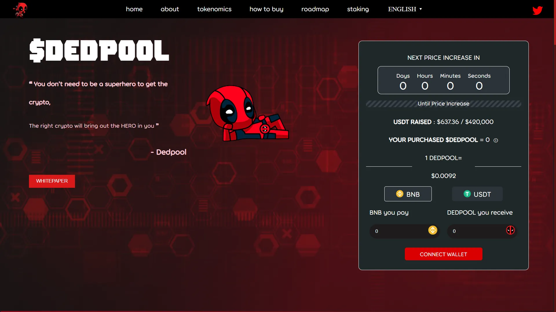The width and height of the screenshot is (556, 312).
Task: Click the 'YOUR PURCHASED $DEDPOOL = 0' text
Action: point(439,140)
